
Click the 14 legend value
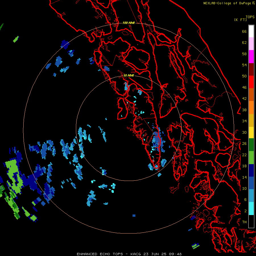(244, 177)
